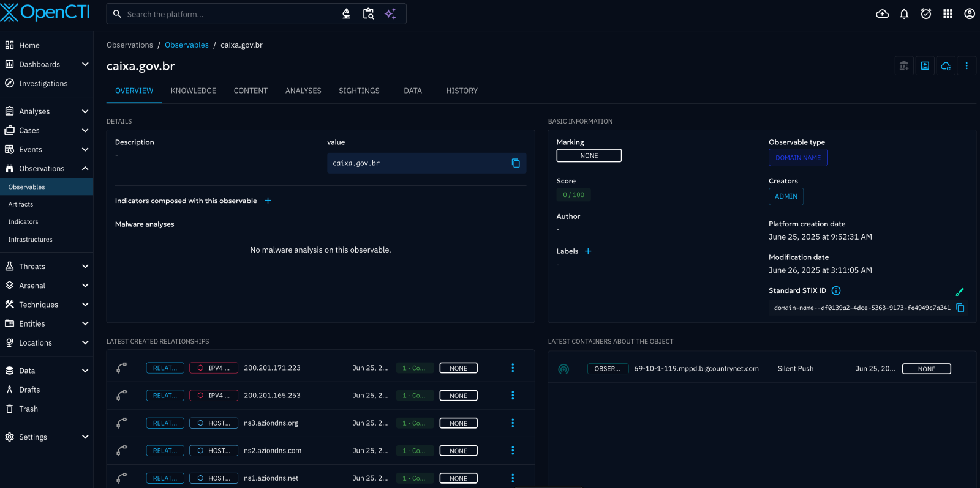Open the user profile icon
Image resolution: width=980 pixels, height=488 pixels.
click(x=970, y=14)
